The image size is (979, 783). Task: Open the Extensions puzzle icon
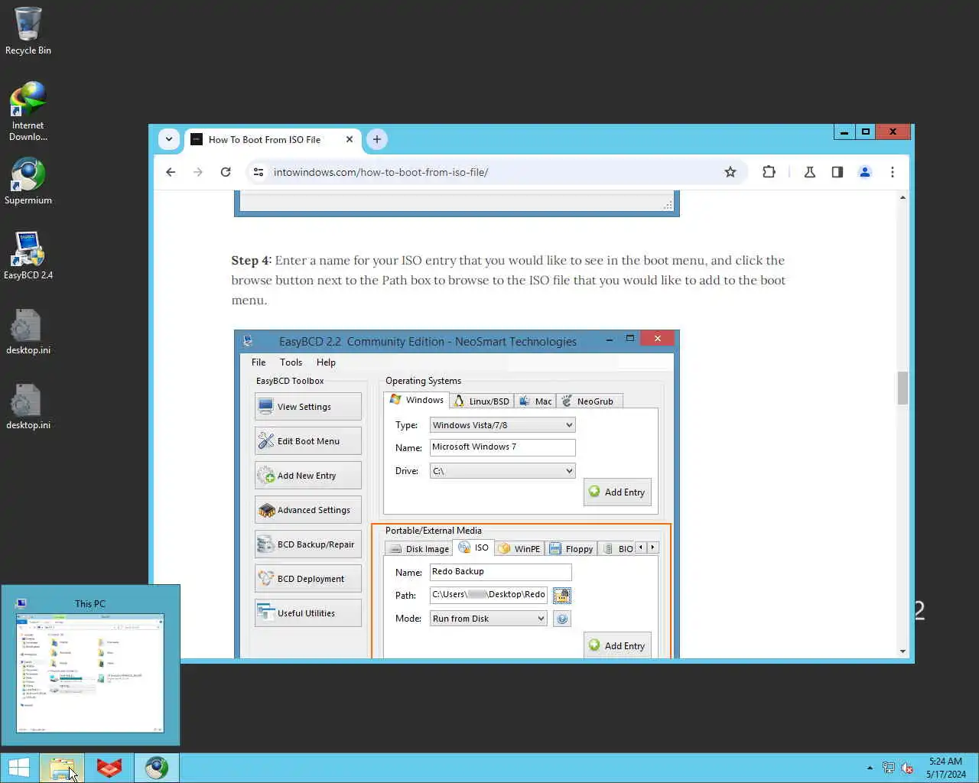click(x=769, y=172)
